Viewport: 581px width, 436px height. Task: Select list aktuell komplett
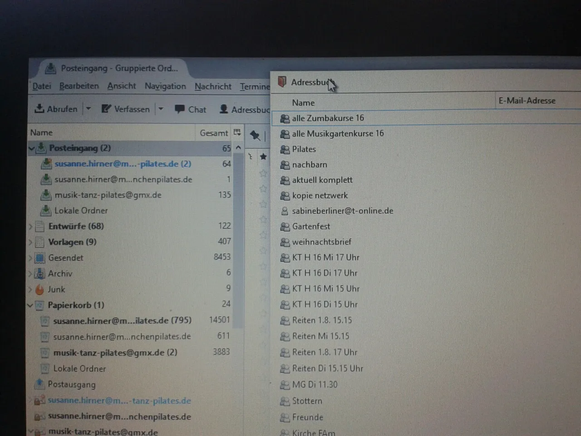322,180
